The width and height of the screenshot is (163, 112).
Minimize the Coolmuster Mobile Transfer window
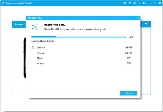coord(150,3)
